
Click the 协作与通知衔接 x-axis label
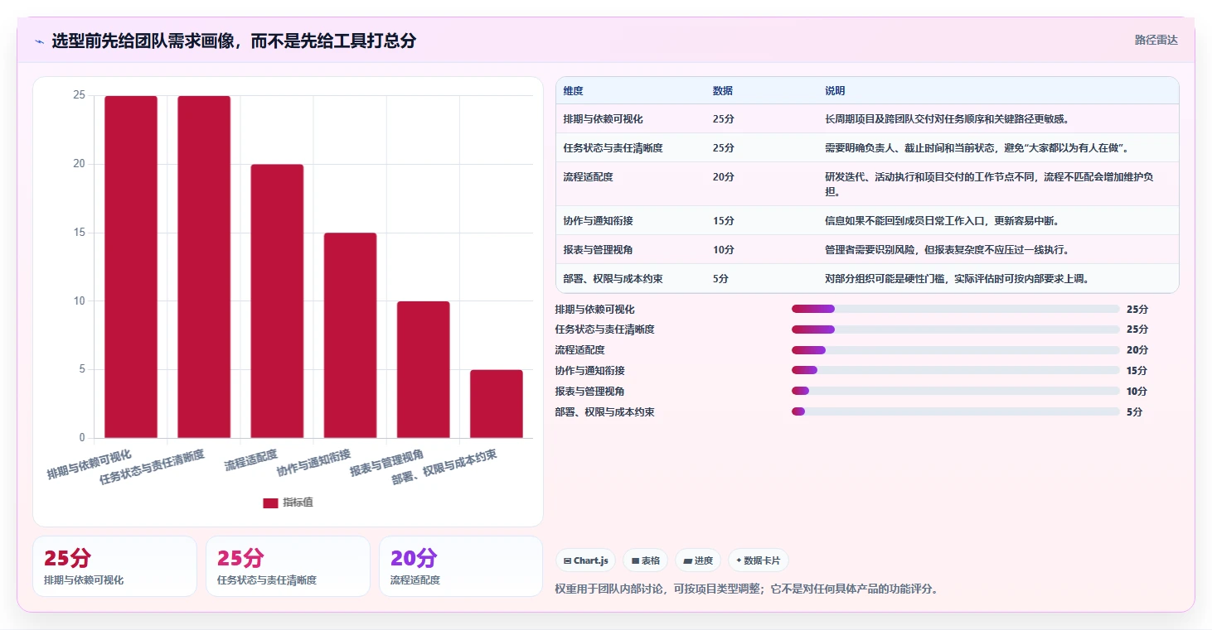(x=313, y=463)
